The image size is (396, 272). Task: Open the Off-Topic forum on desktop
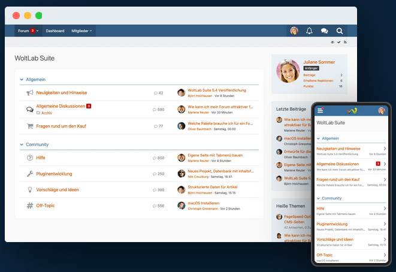tap(46, 205)
